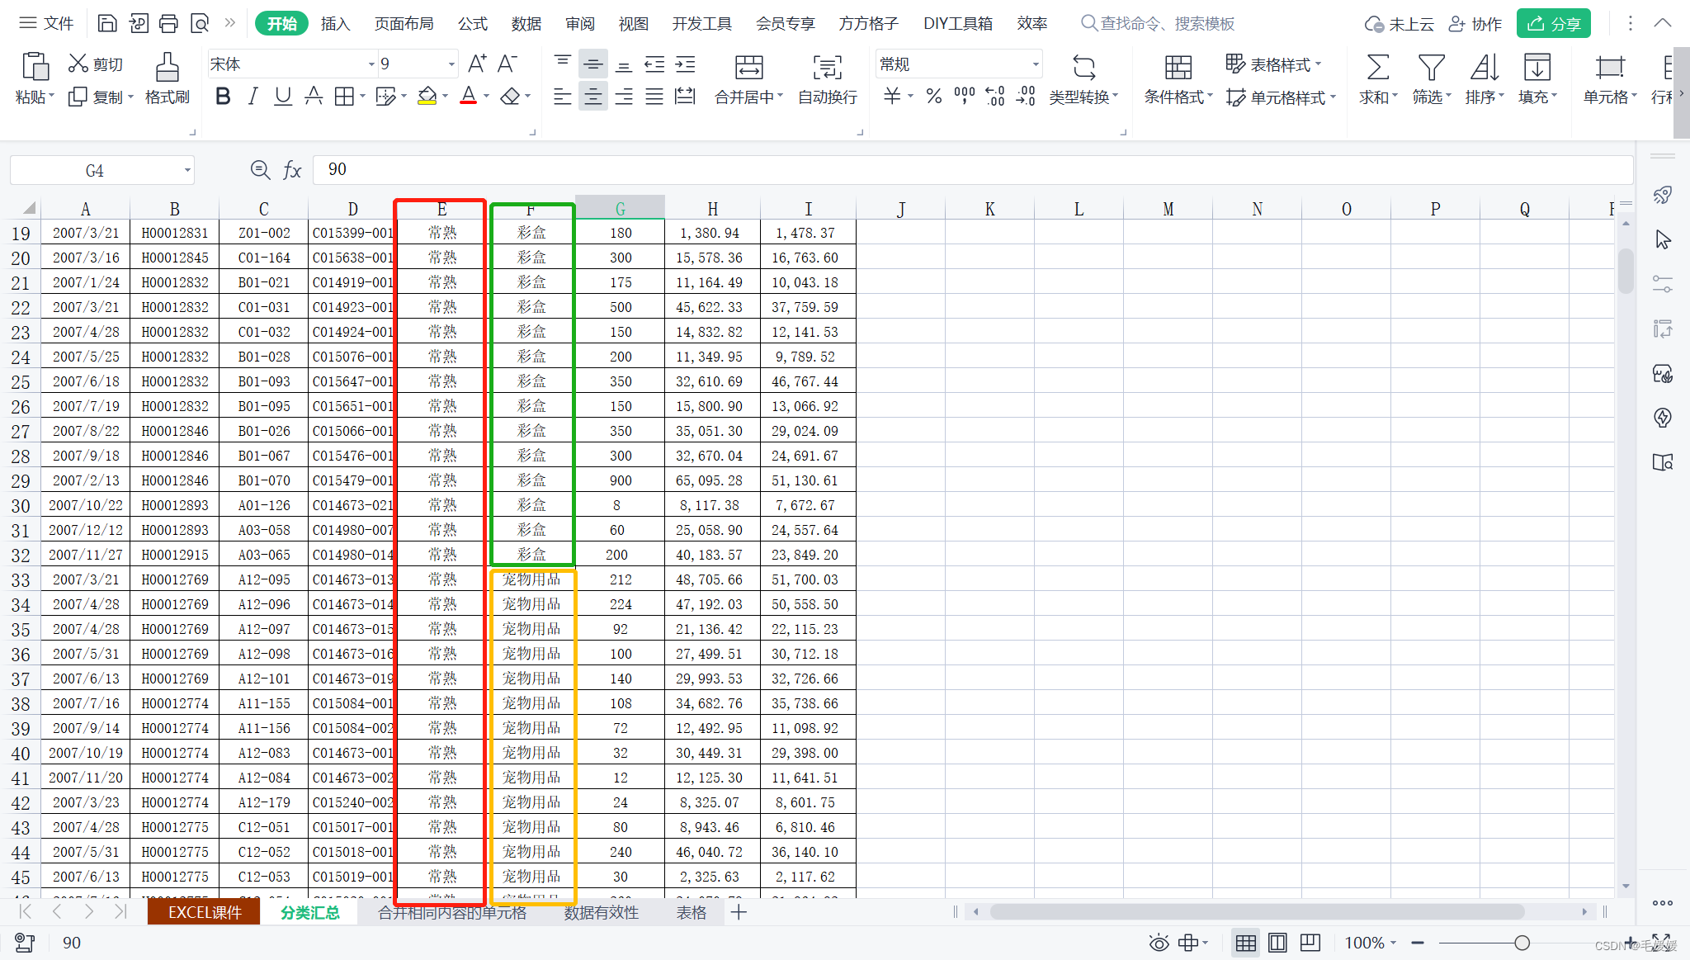1690x960 pixels.
Task: Open the font name dropdown (宋体)
Action: [x=371, y=64]
